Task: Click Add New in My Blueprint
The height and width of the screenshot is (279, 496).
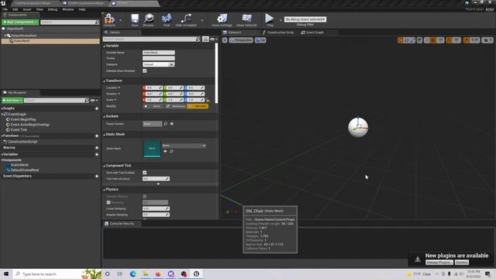Action: (x=12, y=100)
